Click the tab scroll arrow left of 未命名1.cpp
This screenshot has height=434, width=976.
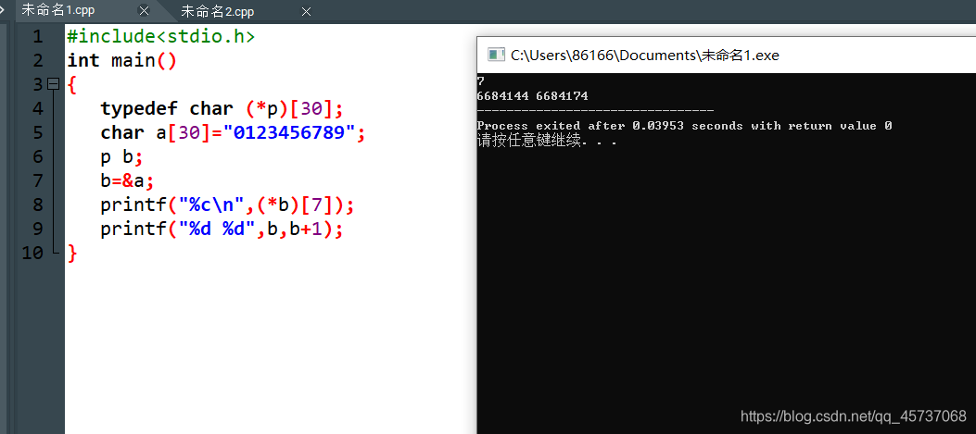pos(4,9)
